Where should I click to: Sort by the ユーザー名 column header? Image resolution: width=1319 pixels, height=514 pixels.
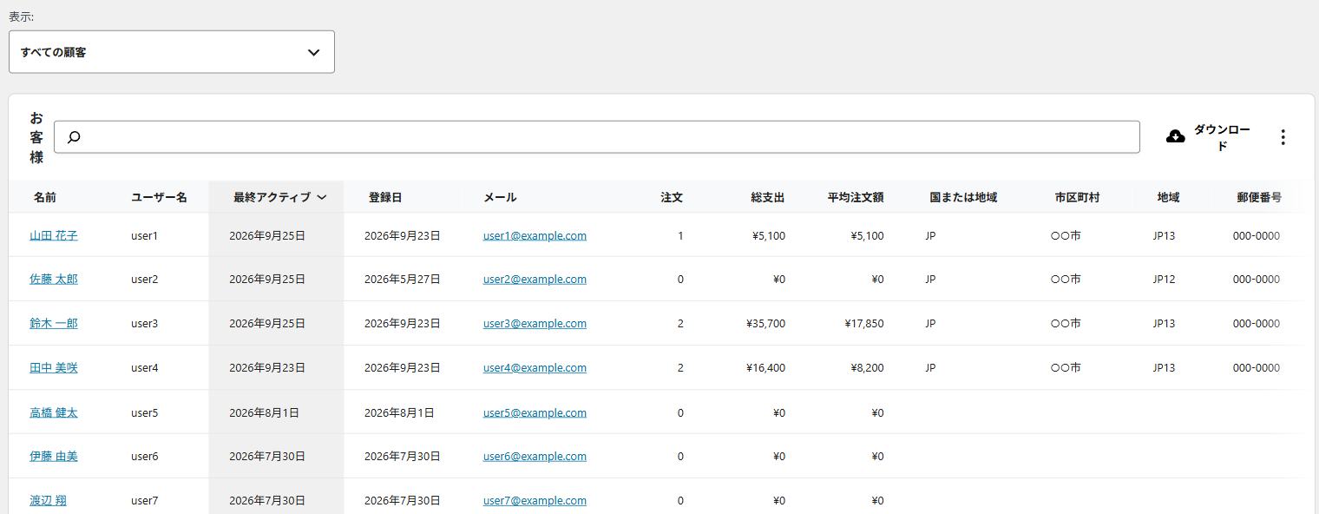click(x=159, y=197)
